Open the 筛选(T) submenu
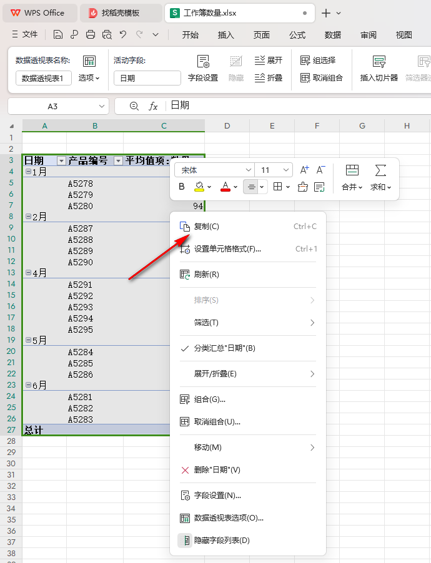Screen dimensions: 431x563 click(248, 323)
